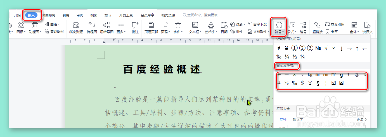The image size is (386, 137).
Task: Insert the $ custom symbol
Action: point(302,83)
